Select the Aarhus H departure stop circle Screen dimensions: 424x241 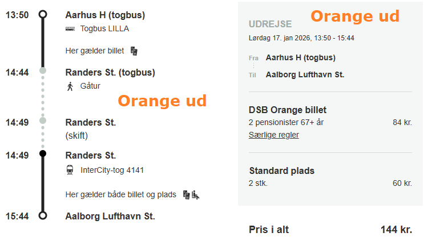pos(42,15)
